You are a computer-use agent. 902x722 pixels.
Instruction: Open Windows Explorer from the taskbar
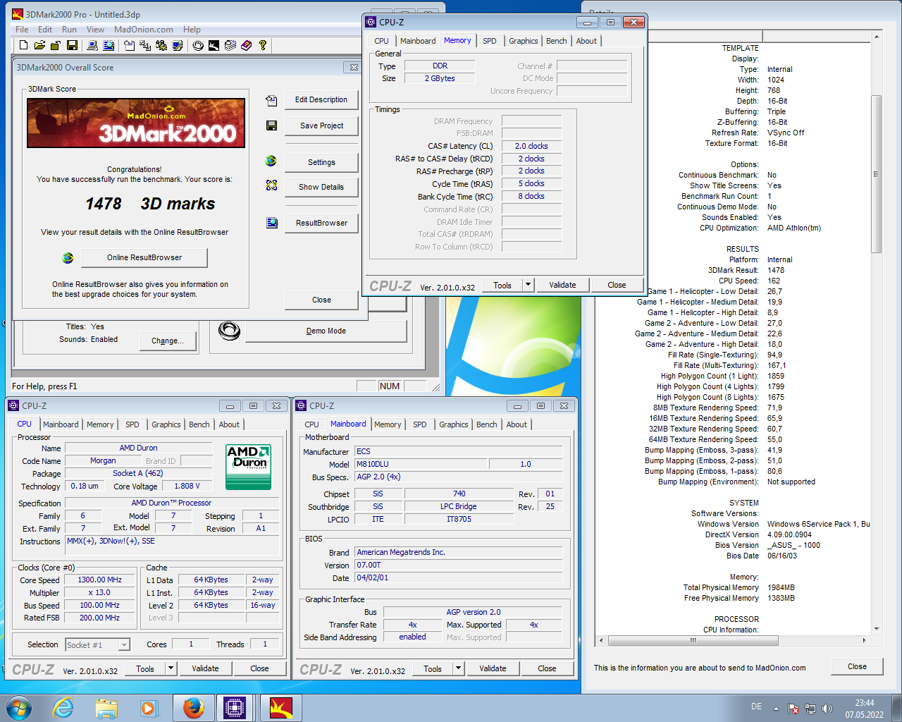[x=106, y=707]
